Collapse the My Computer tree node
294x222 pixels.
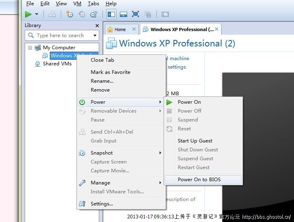pyautogui.click(x=30, y=48)
